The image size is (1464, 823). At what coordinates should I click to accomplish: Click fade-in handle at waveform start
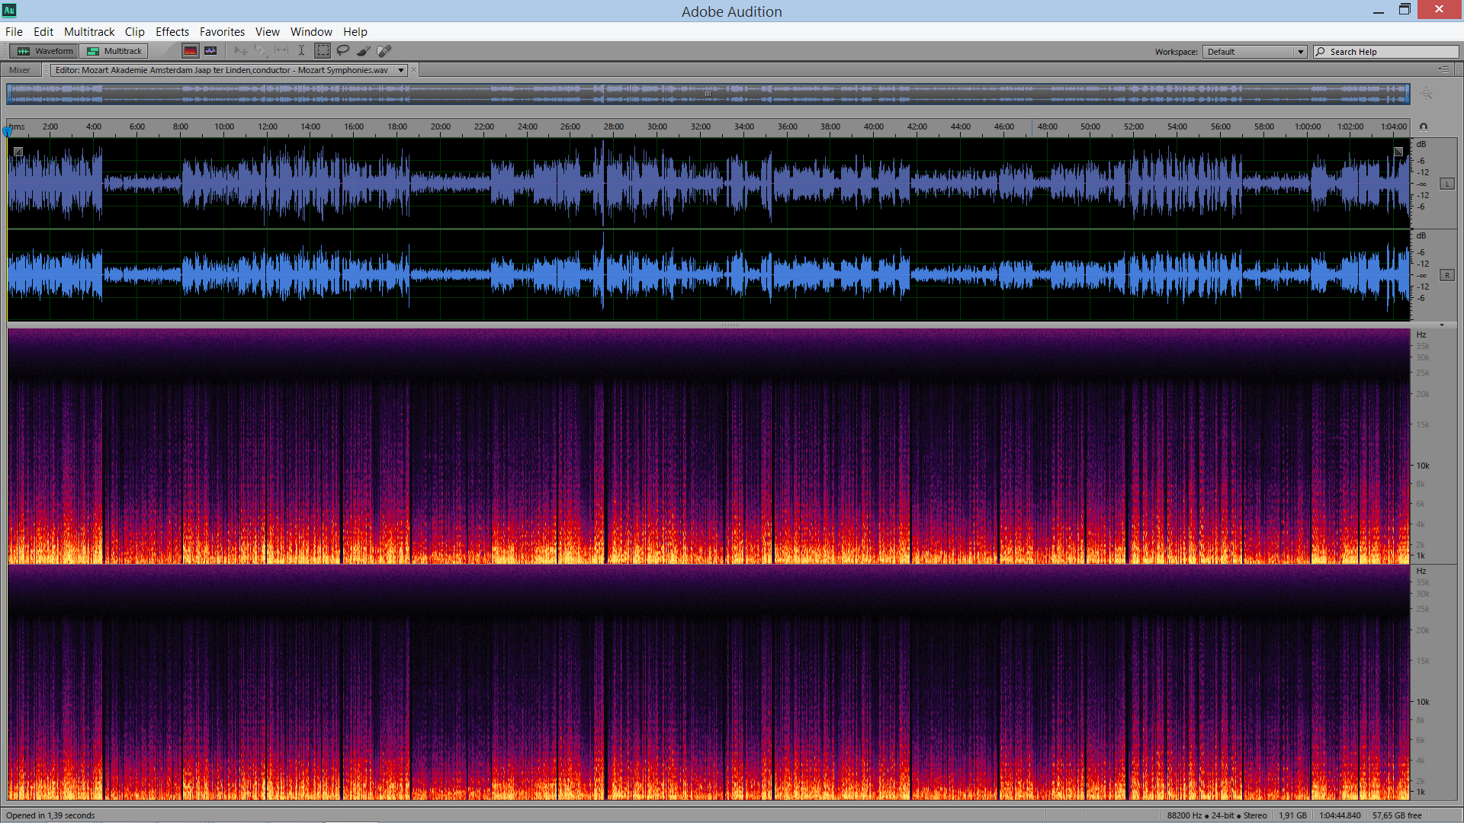point(18,152)
